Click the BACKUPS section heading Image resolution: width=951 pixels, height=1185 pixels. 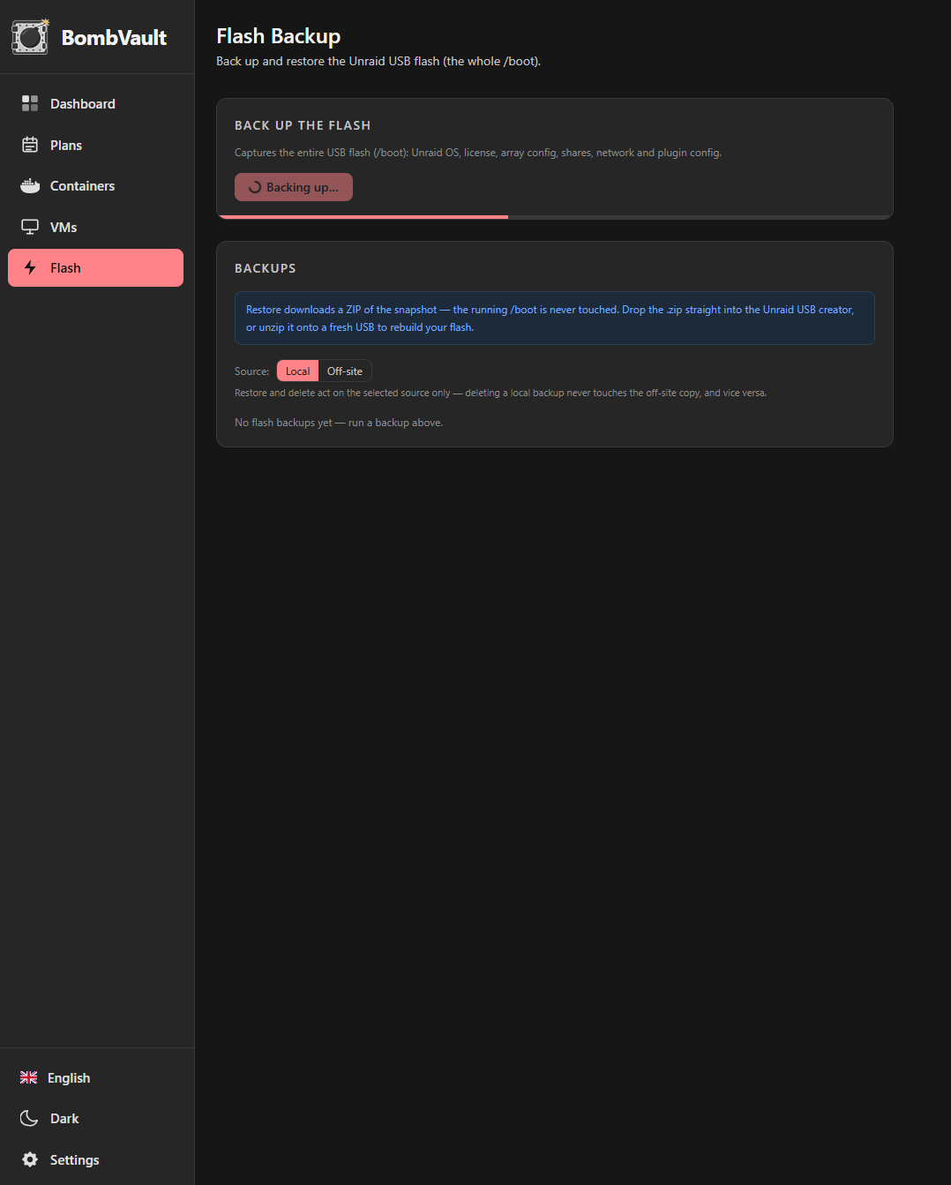tap(266, 268)
